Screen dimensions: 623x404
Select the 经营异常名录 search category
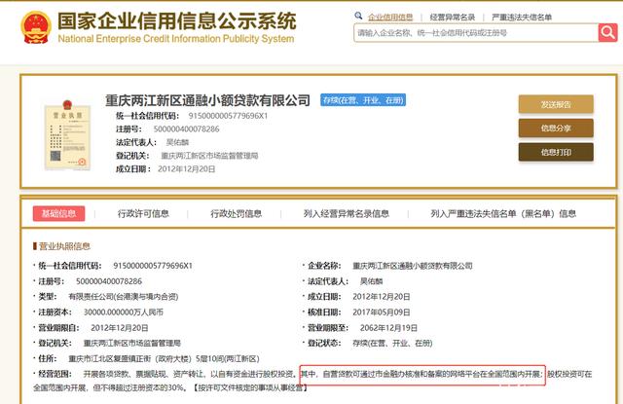[x=452, y=18]
